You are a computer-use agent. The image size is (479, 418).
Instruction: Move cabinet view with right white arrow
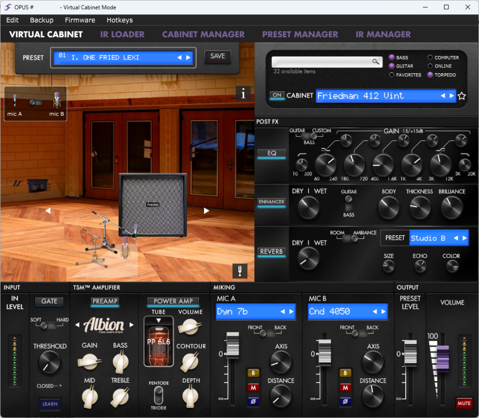206,210
